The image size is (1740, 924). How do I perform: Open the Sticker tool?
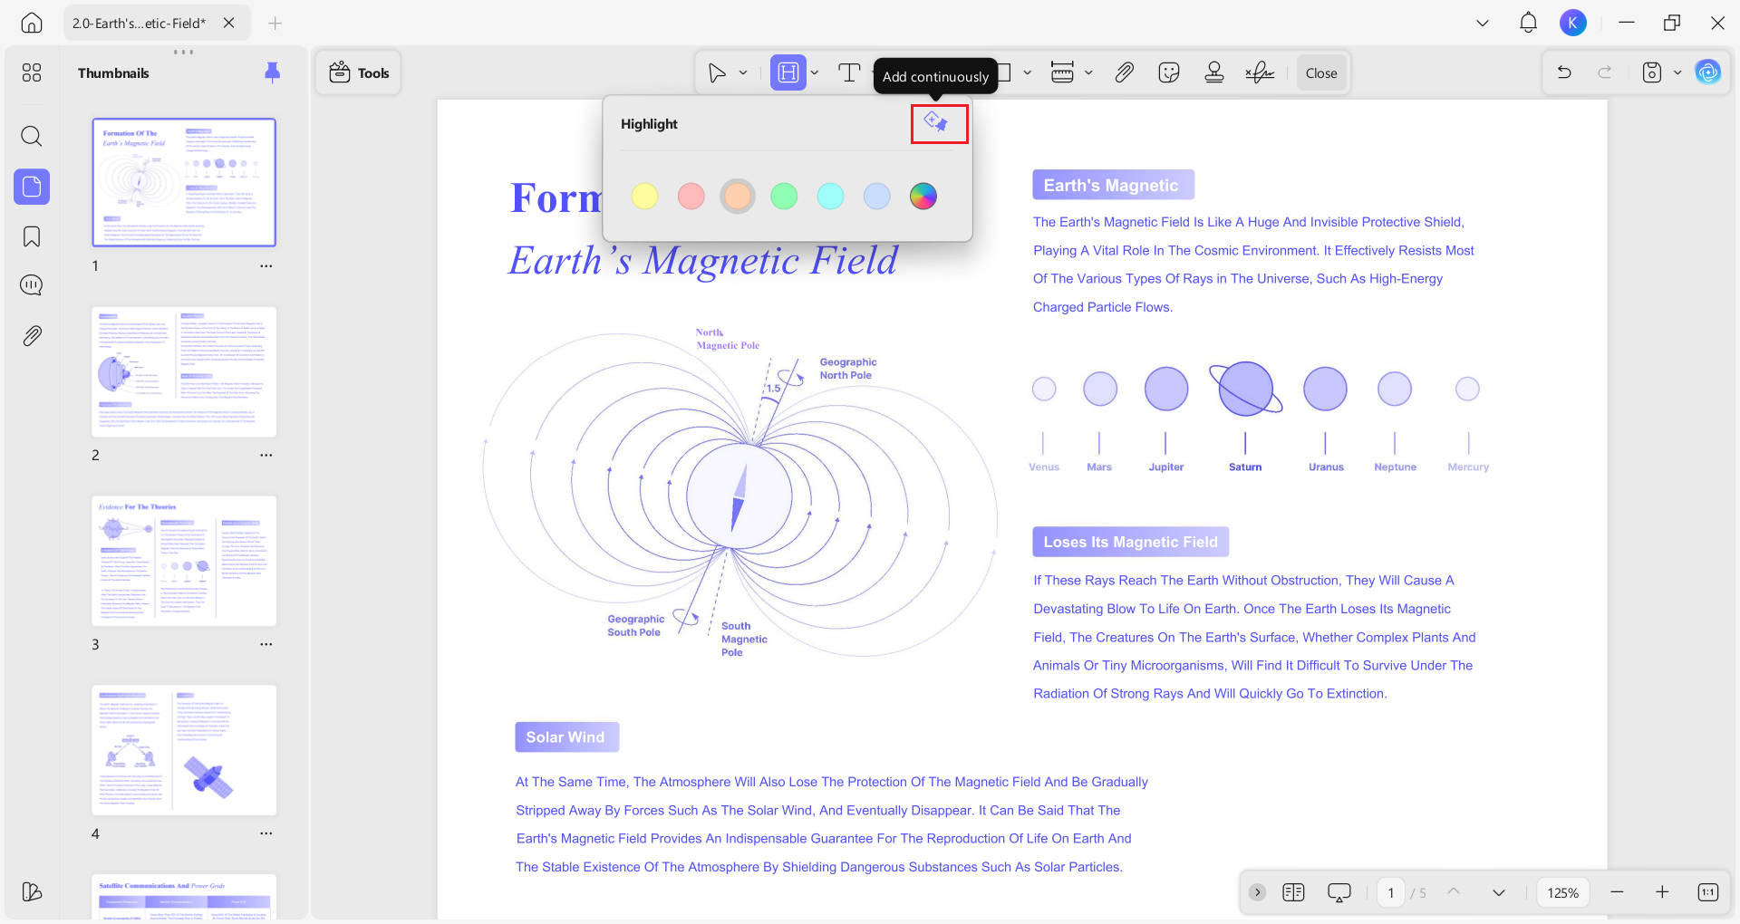1169,73
